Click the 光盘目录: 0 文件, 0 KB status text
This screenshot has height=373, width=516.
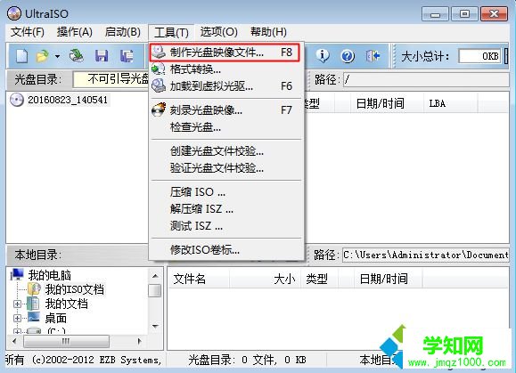(x=247, y=360)
